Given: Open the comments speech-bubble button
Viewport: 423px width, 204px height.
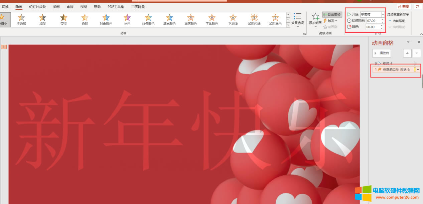Looking at the screenshot, I should [x=417, y=6].
